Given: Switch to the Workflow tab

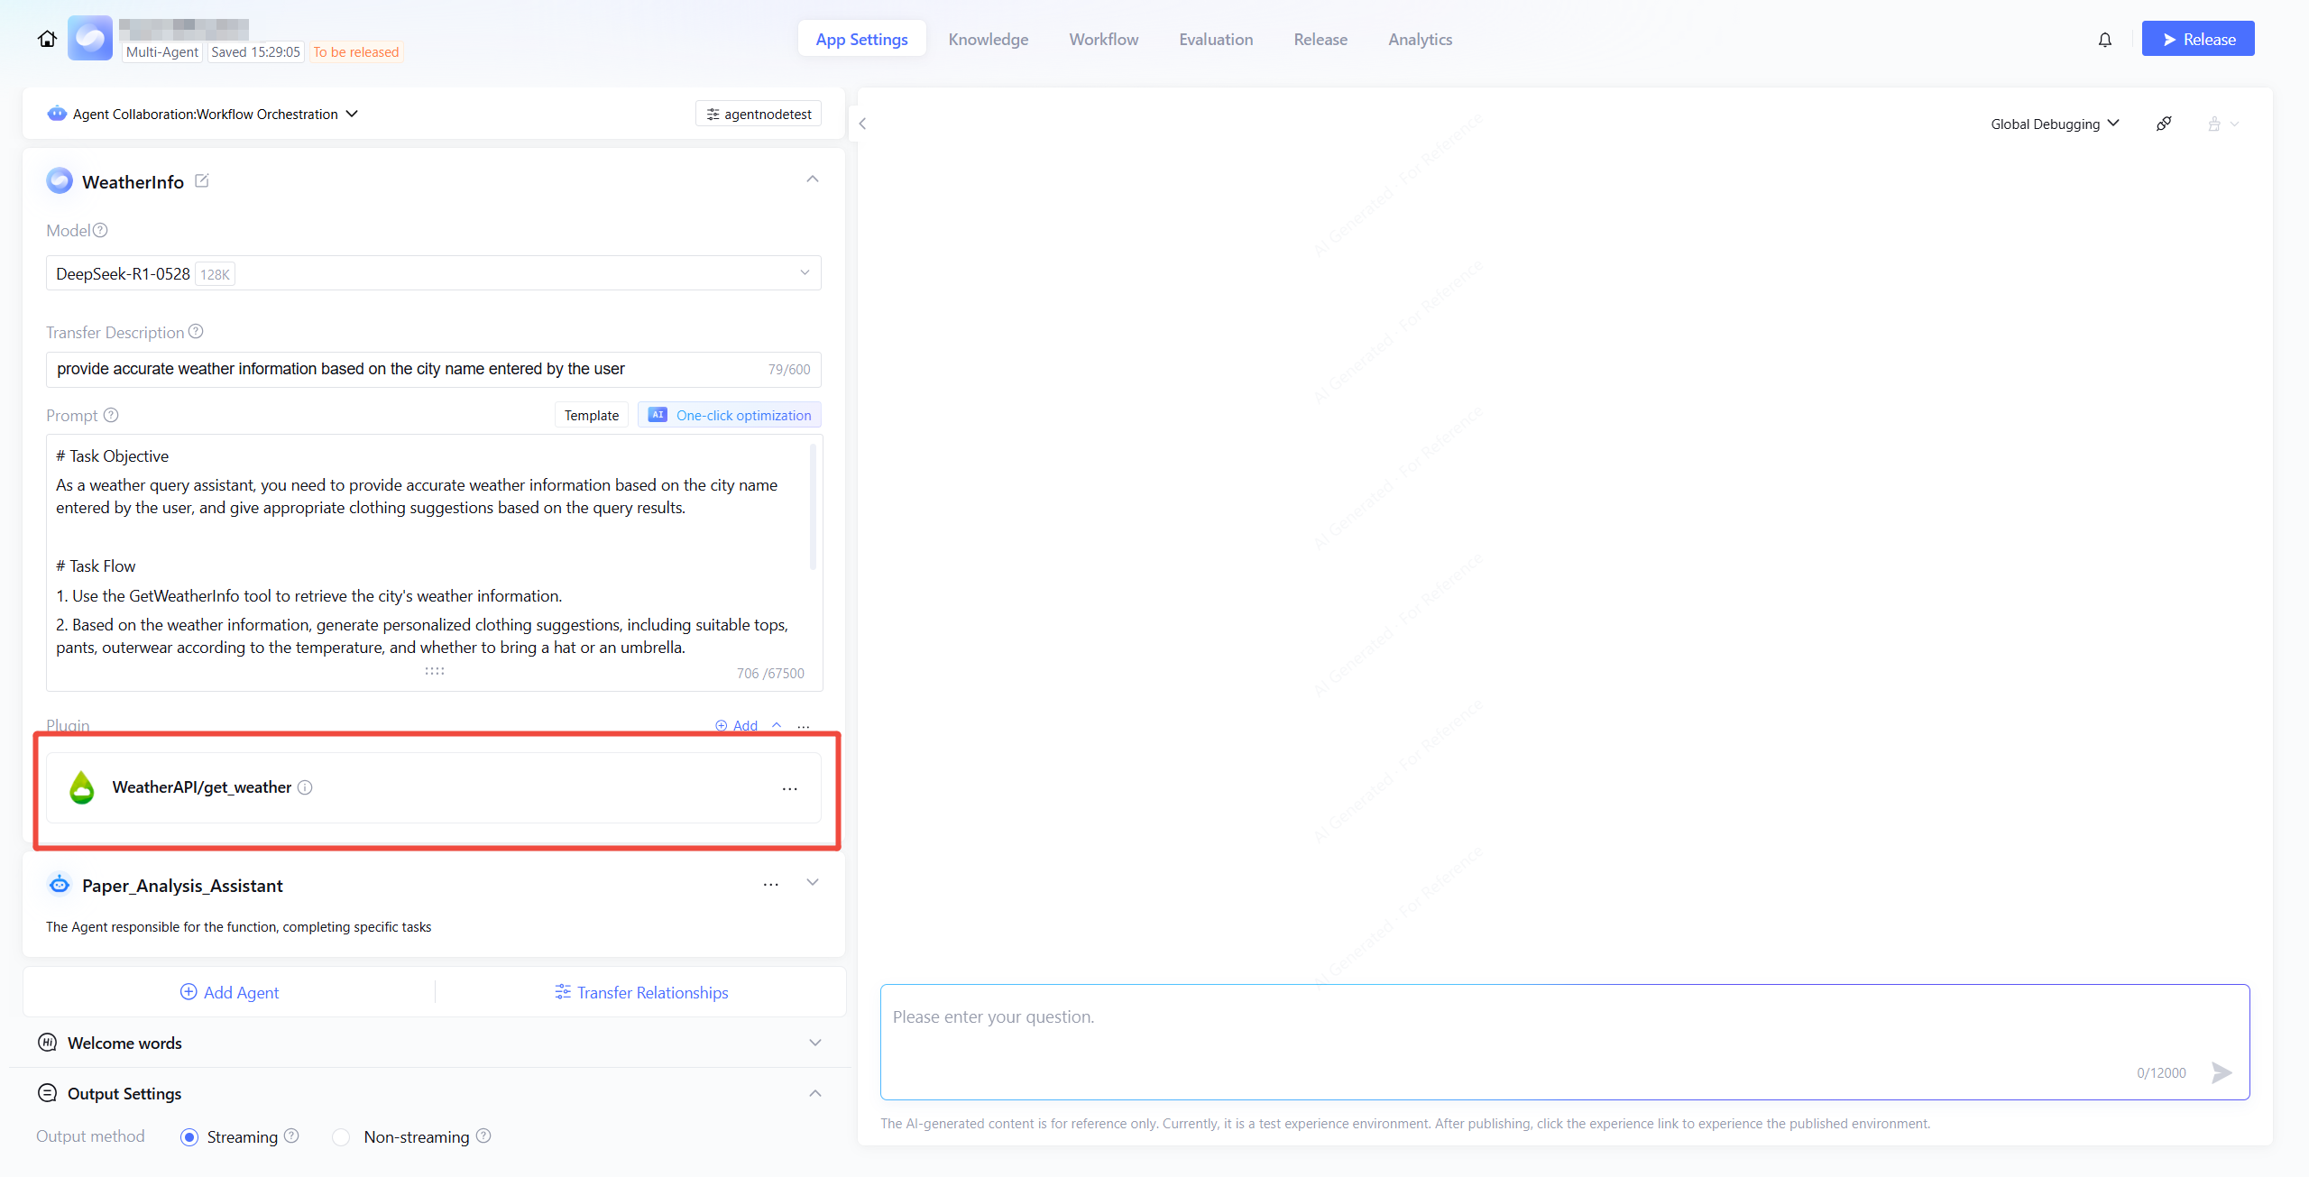Looking at the screenshot, I should [x=1103, y=40].
